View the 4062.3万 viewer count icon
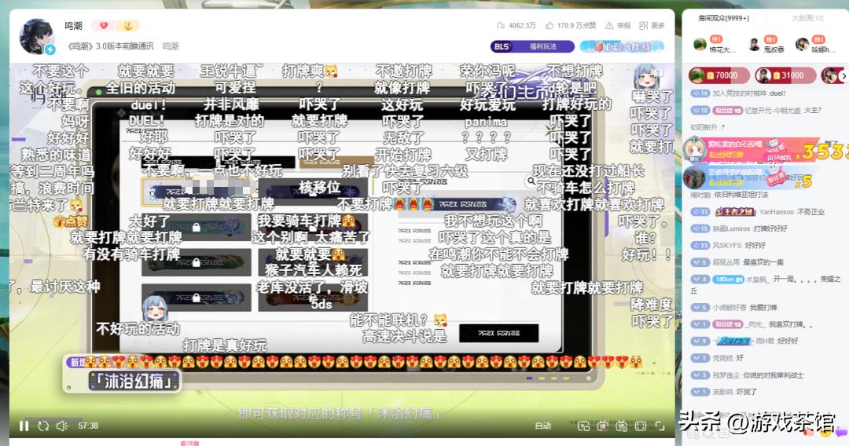The image size is (849, 446). click(x=501, y=25)
